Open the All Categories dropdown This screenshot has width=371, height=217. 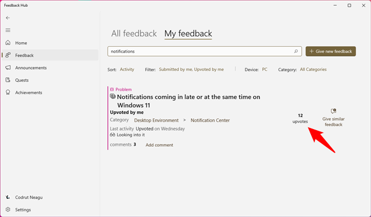pos(313,69)
